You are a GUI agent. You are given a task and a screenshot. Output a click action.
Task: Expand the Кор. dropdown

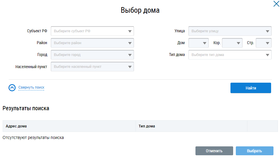[x=238, y=43]
